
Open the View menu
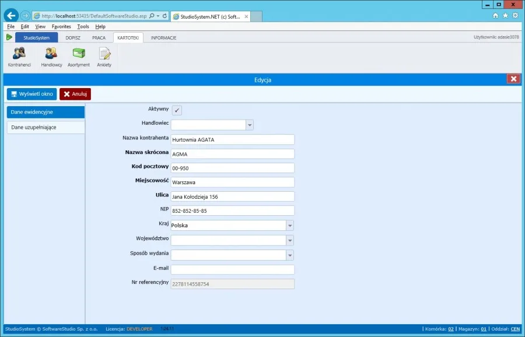click(40, 26)
